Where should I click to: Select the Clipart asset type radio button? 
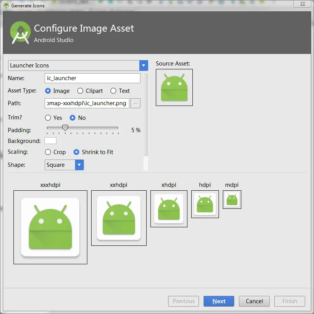point(80,91)
